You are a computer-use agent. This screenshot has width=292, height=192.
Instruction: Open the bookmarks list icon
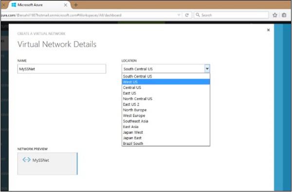(x=284, y=15)
